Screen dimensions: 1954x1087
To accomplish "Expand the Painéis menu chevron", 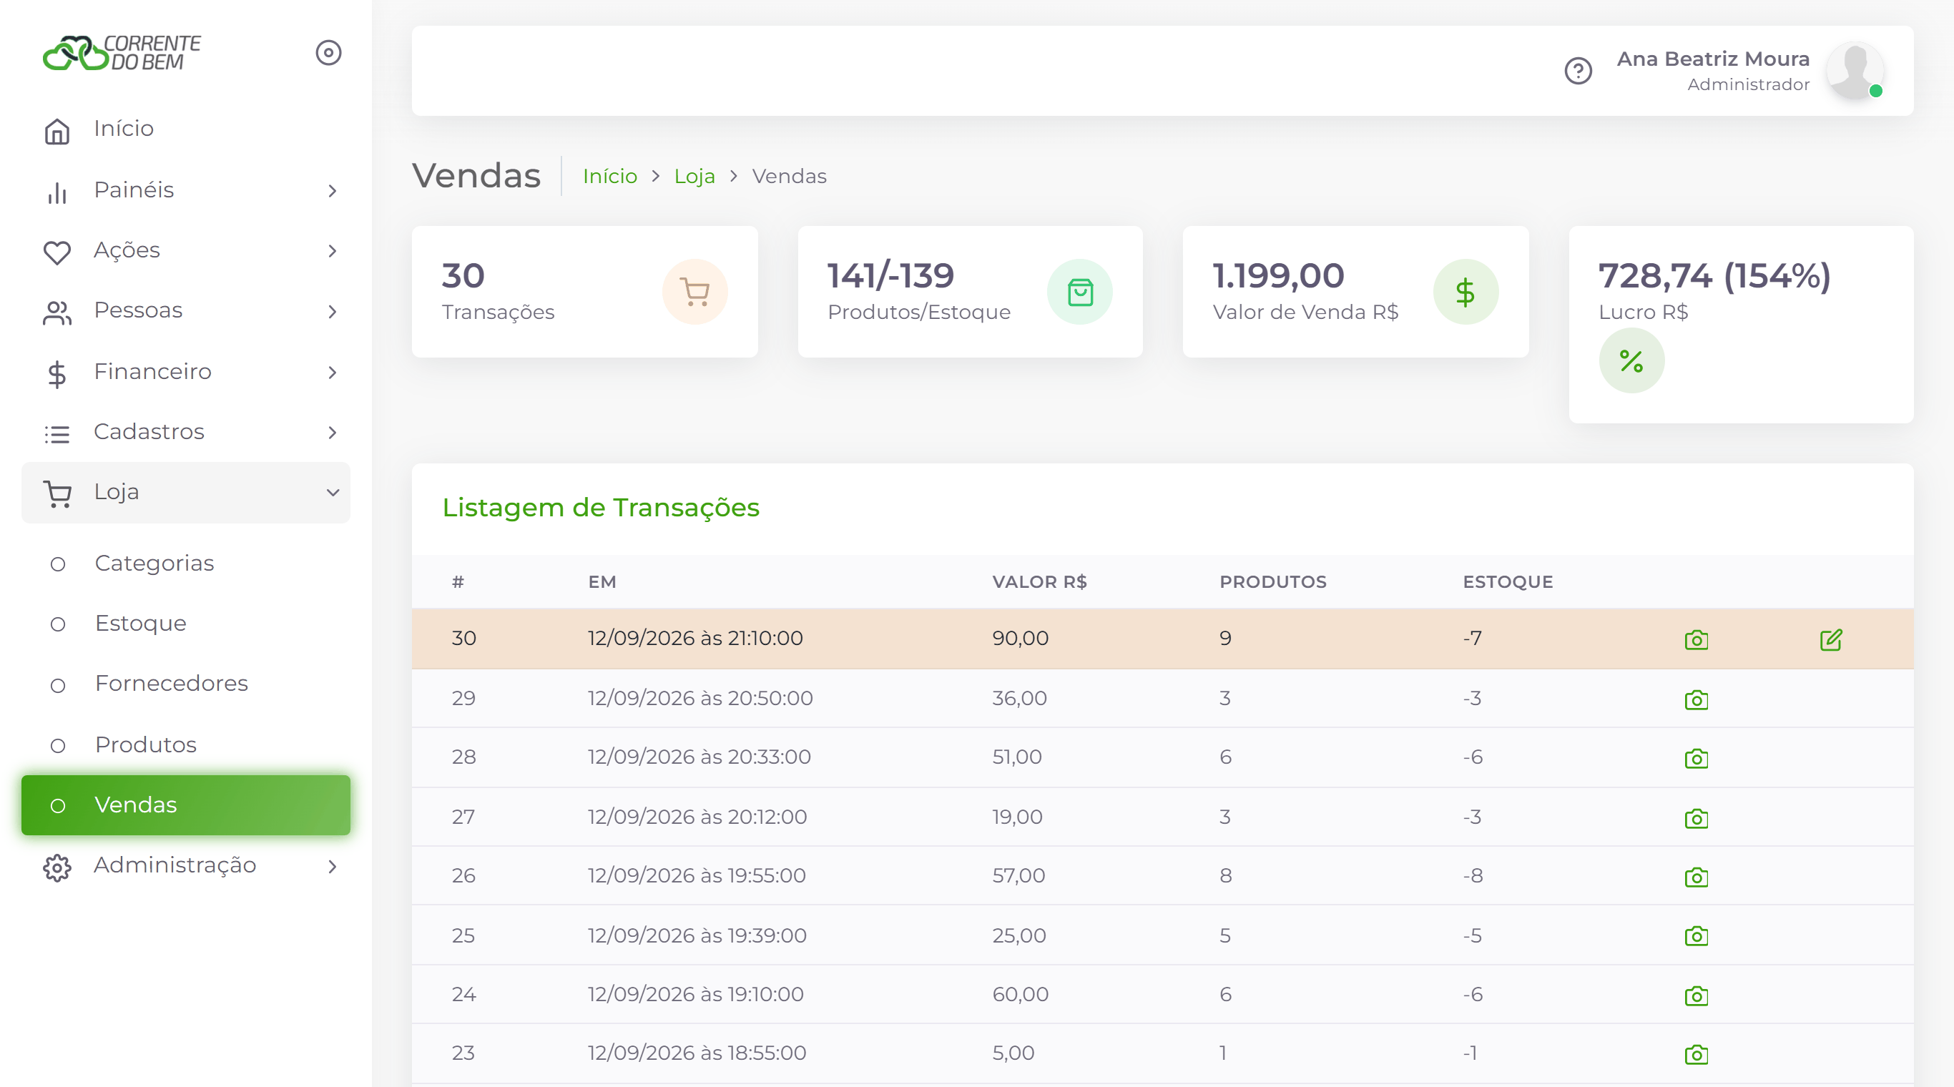I will click(x=333, y=190).
